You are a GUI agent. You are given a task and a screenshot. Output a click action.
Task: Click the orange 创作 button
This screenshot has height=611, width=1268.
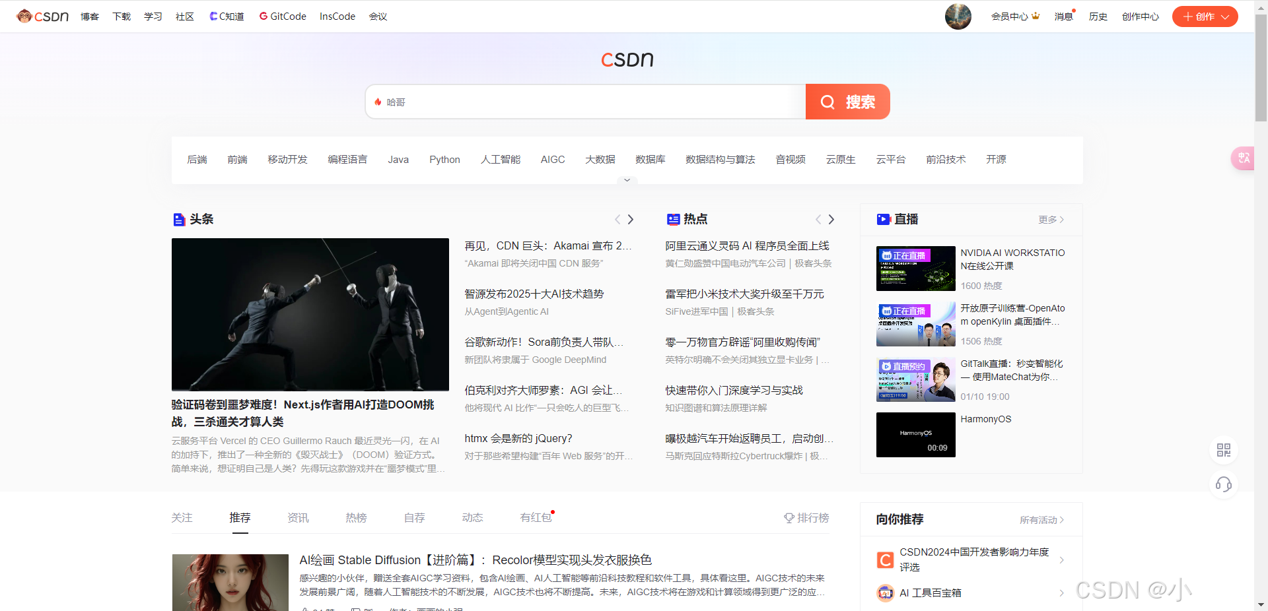pyautogui.click(x=1205, y=16)
